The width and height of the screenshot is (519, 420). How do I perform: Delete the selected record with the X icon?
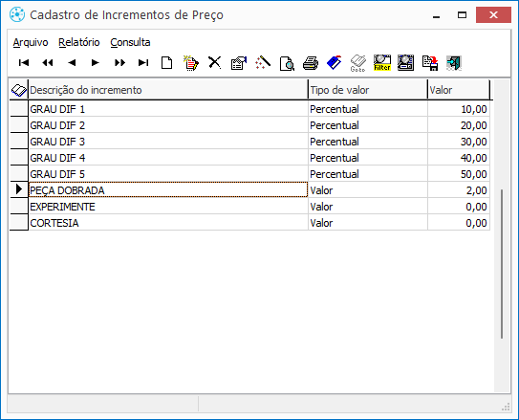[215, 62]
